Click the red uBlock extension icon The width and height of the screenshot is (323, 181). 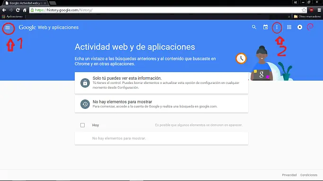(312, 10)
